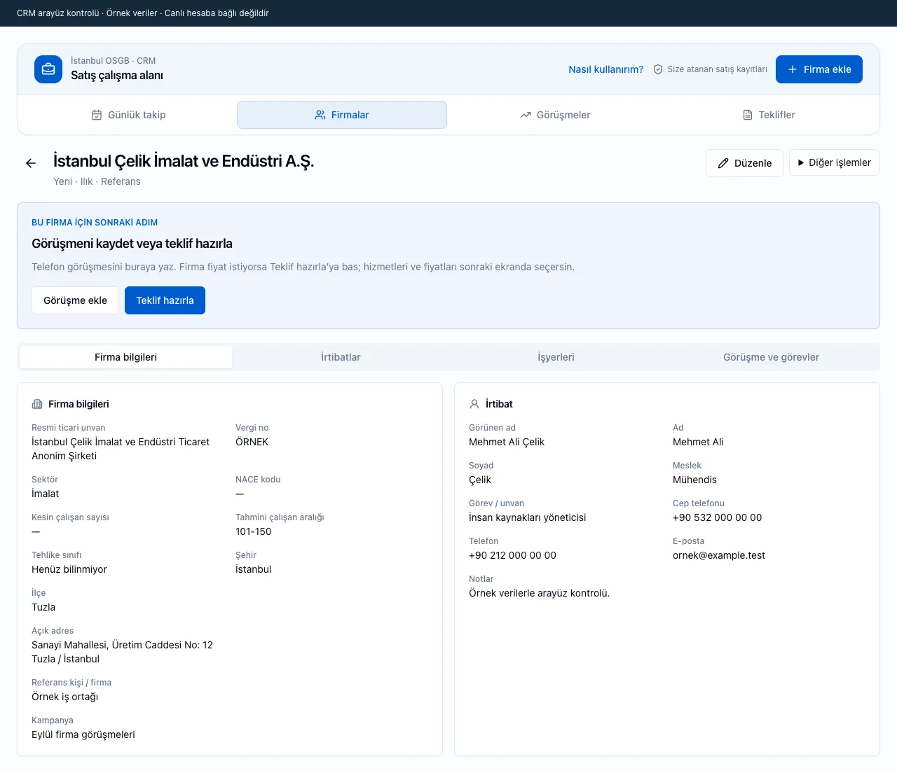The image size is (897, 773).
Task: Click the Satış çalışma alanı header title
Action: (117, 76)
